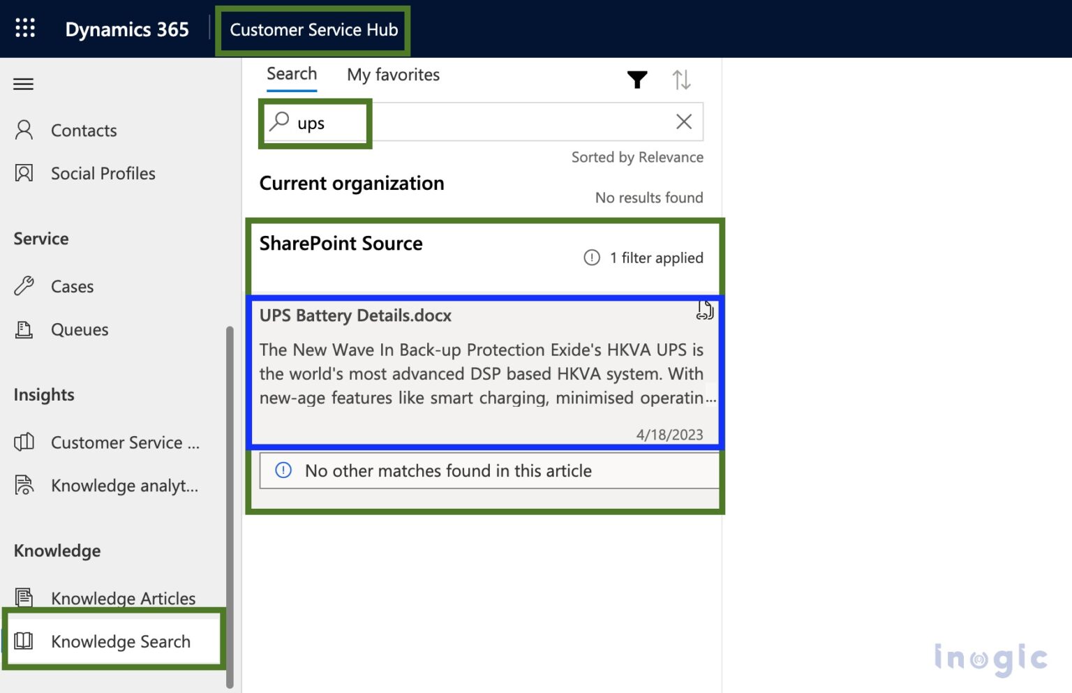Open the Dynamics 365 app launcher waffle icon
This screenshot has height=693, width=1072.
coord(24,28)
